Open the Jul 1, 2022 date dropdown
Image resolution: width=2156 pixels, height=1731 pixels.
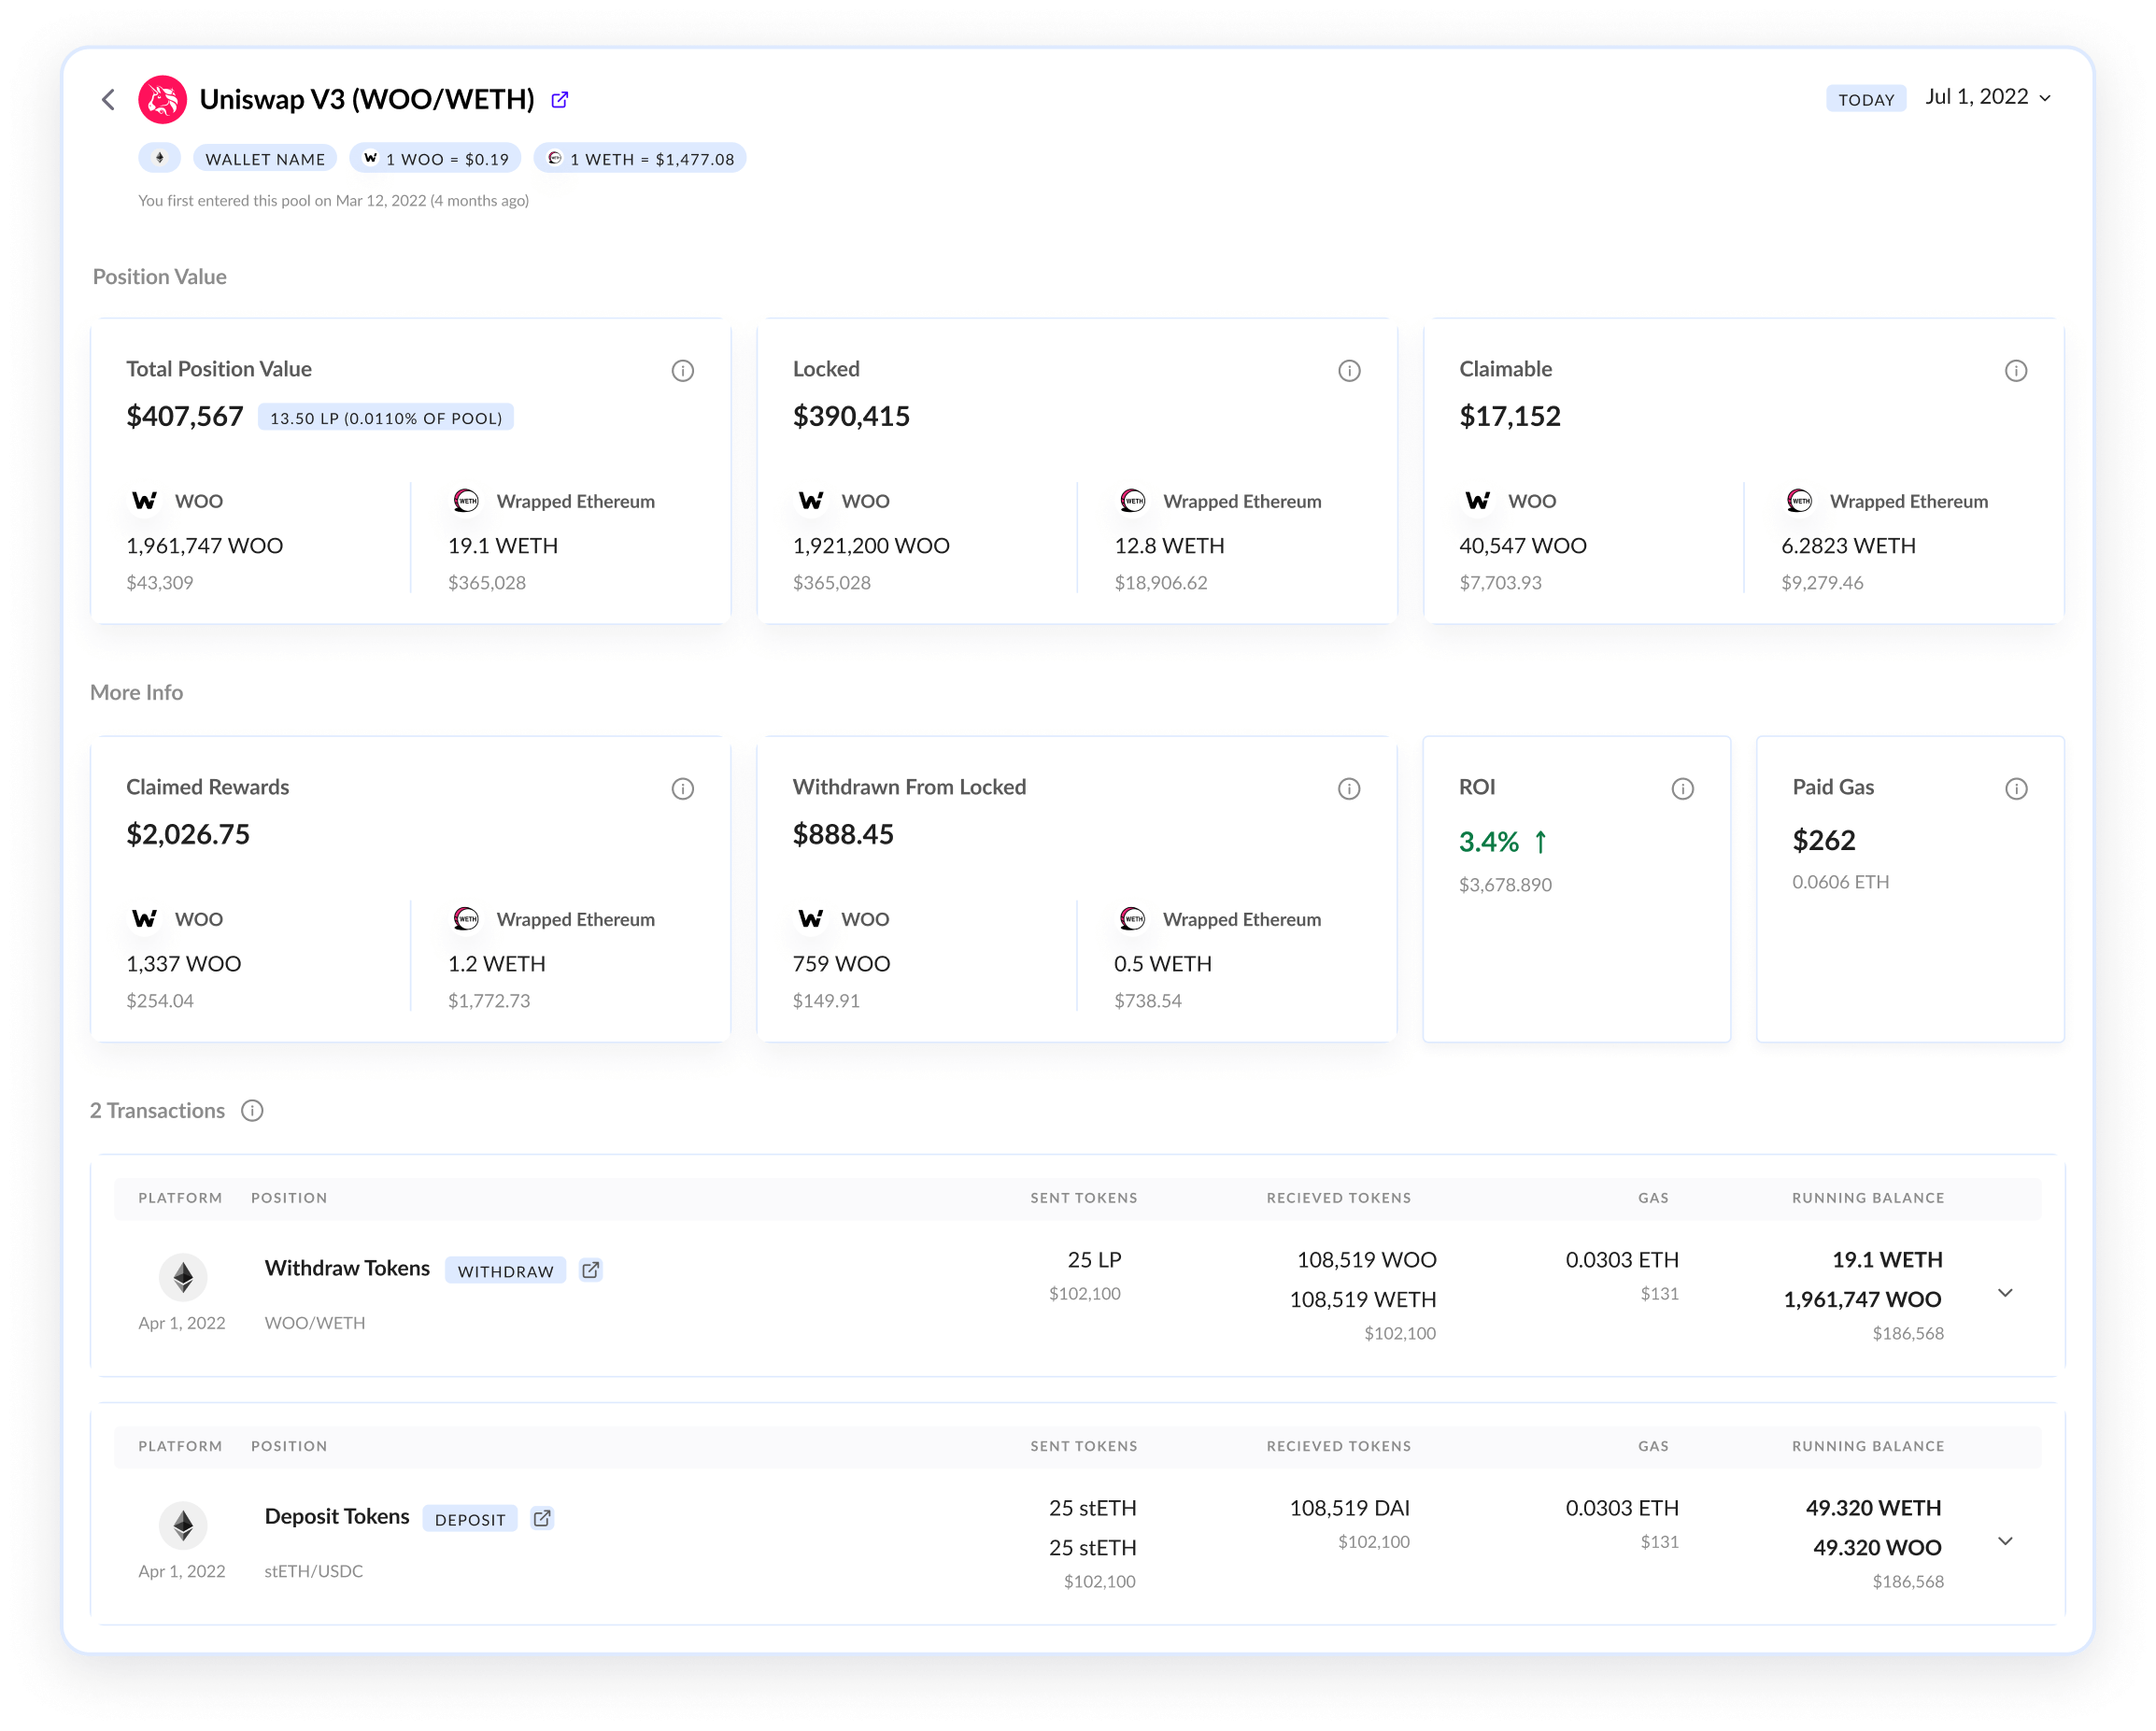(x=1988, y=97)
